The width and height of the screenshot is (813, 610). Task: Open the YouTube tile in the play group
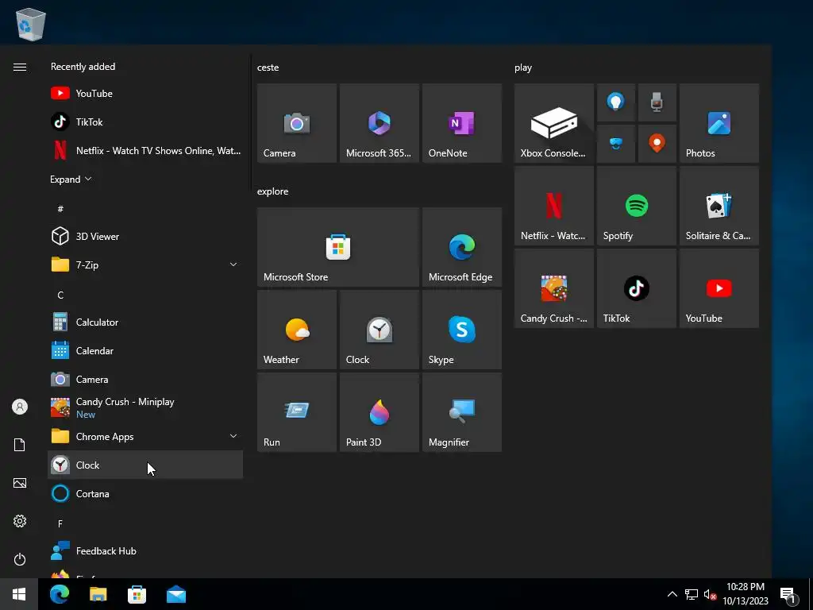tap(719, 288)
